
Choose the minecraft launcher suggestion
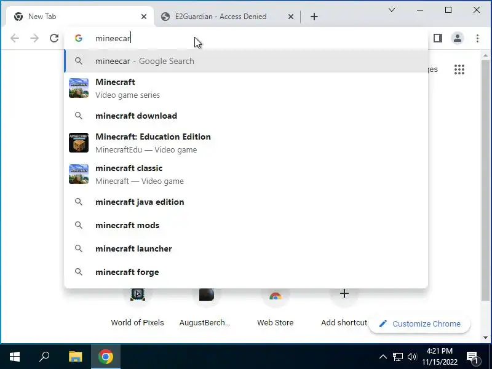point(246,248)
